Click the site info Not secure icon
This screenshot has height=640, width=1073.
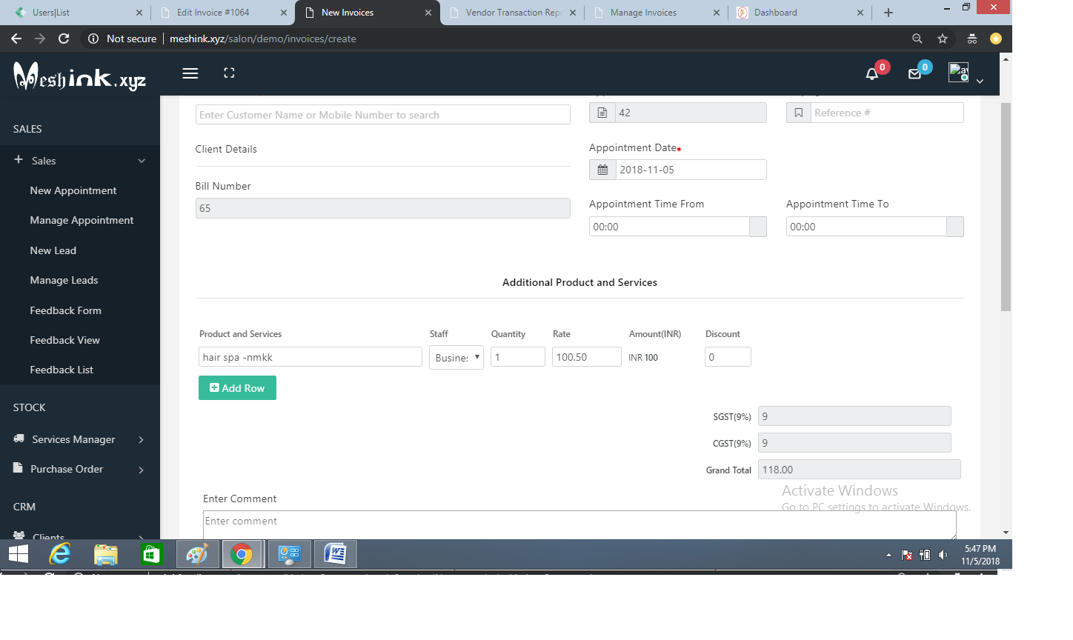tap(93, 39)
